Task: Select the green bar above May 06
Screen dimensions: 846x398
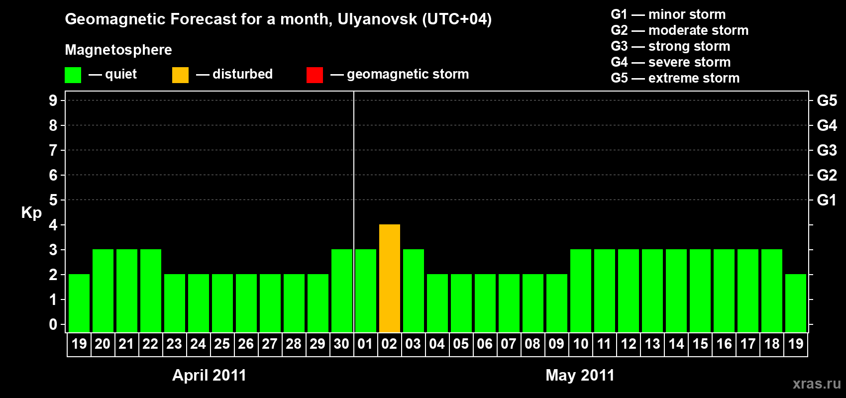Action: click(x=485, y=303)
